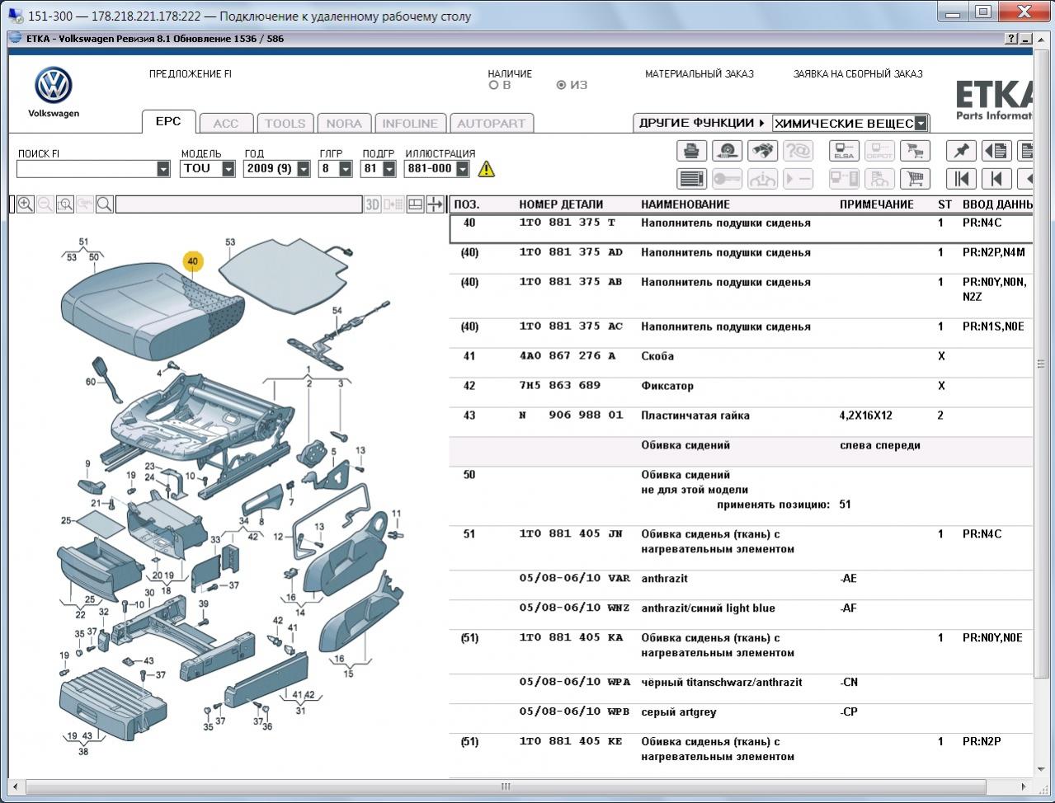Click the ПРИМЕЧАНИЕ column header
The width and height of the screenshot is (1055, 803).
point(877,204)
